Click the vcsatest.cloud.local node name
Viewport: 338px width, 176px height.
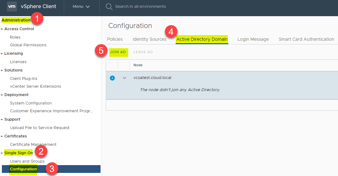click(x=153, y=78)
